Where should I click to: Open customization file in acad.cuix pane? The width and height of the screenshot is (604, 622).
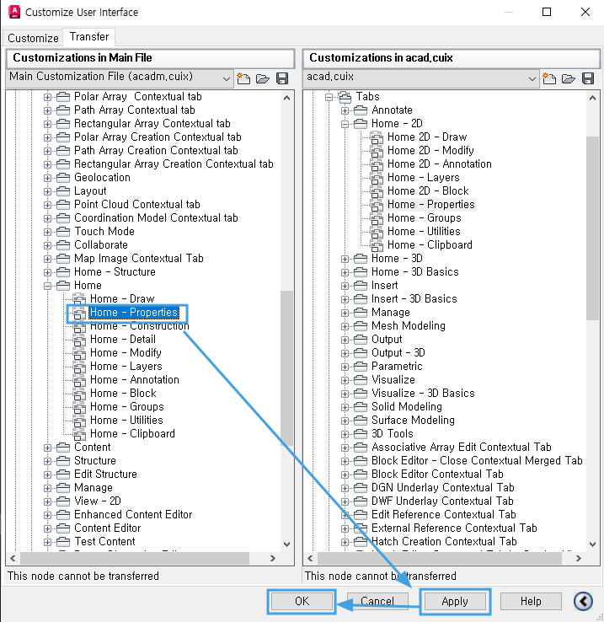click(x=569, y=78)
